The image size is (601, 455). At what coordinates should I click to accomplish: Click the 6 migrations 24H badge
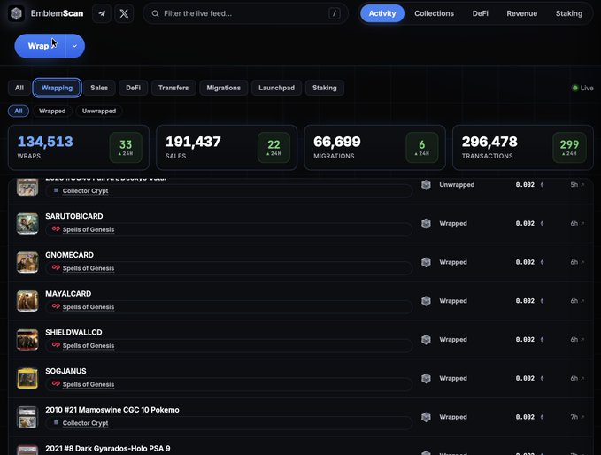pyautogui.click(x=422, y=148)
